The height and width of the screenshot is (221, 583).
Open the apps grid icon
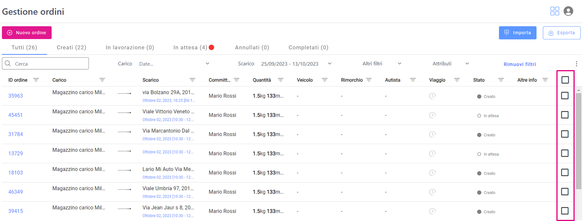pos(555,11)
